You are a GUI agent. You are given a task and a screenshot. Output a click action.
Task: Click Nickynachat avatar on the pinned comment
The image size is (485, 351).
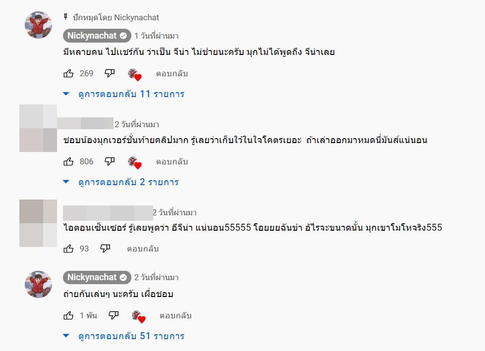point(38,25)
